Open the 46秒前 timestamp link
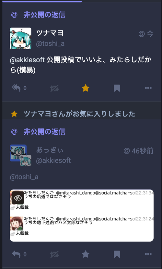Screen dimensions: 162x269 pyautogui.click(x=138, y=151)
